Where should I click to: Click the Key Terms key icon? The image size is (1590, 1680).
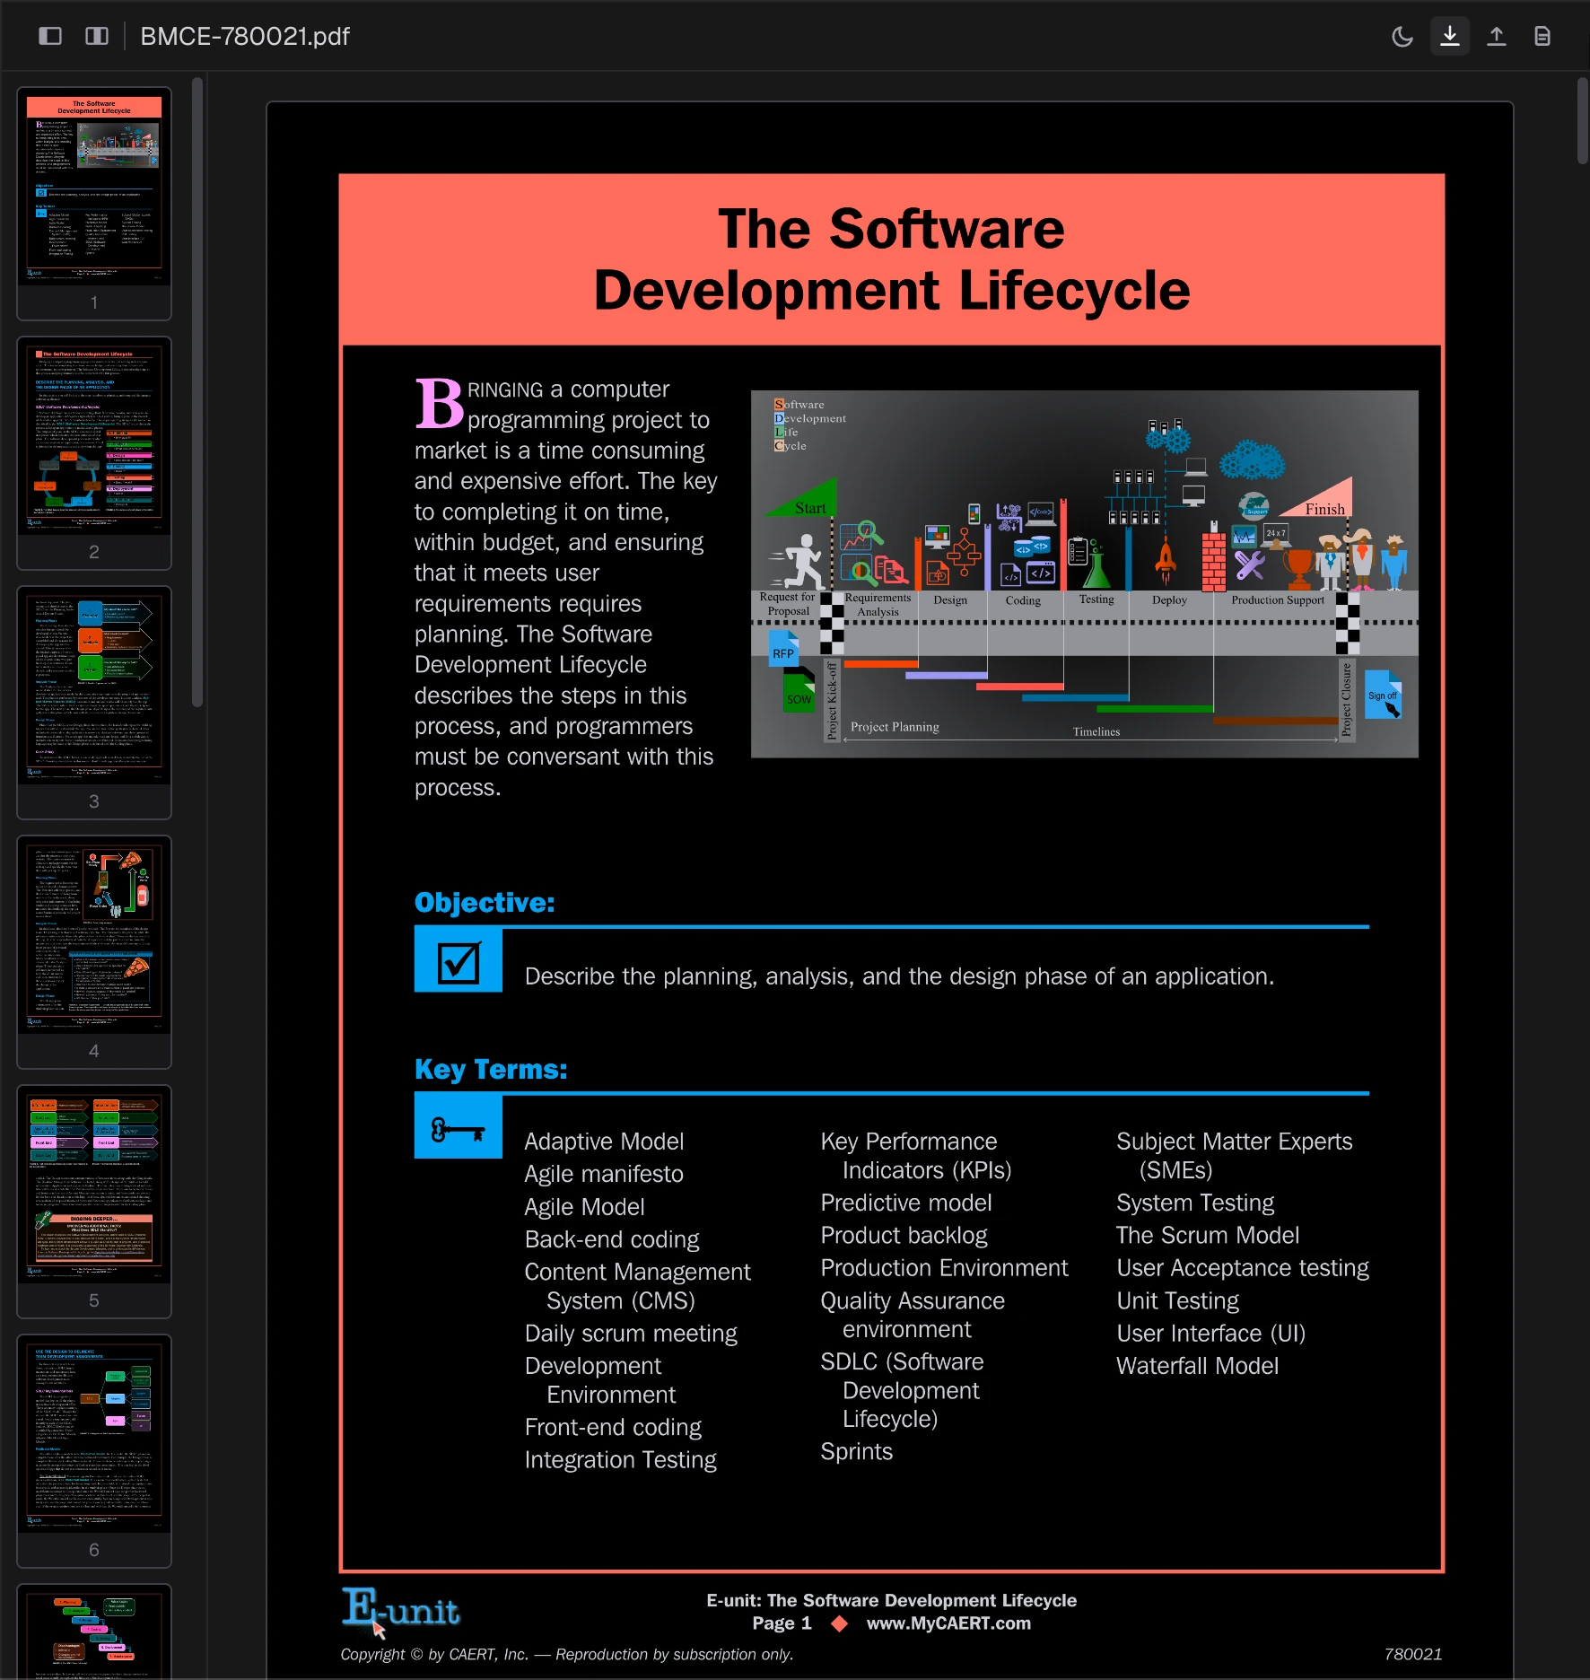click(x=459, y=1129)
